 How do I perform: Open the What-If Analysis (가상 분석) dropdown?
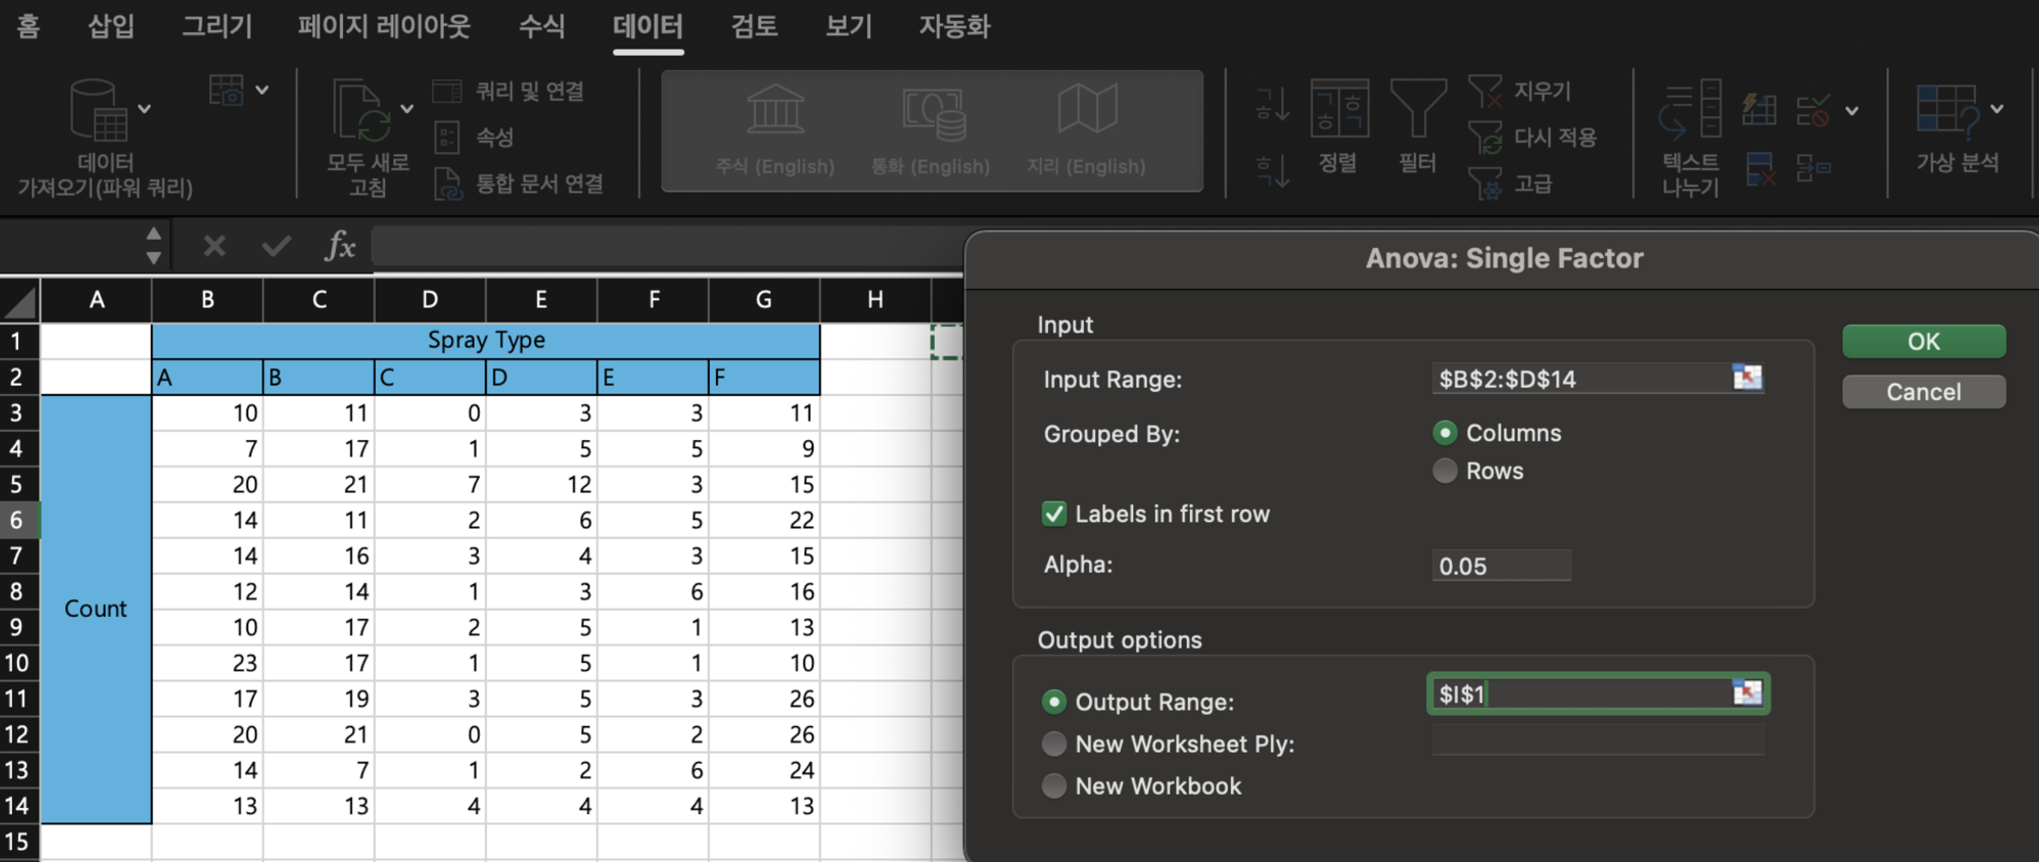tap(1996, 109)
